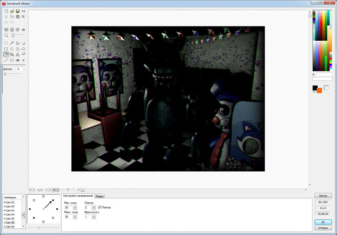Select the Rotate tool
The width and height of the screenshot is (337, 235).
click(12, 60)
